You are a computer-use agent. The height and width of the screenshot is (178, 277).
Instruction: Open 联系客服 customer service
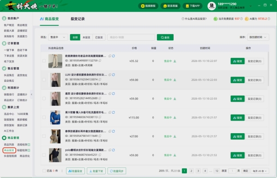point(170,6)
